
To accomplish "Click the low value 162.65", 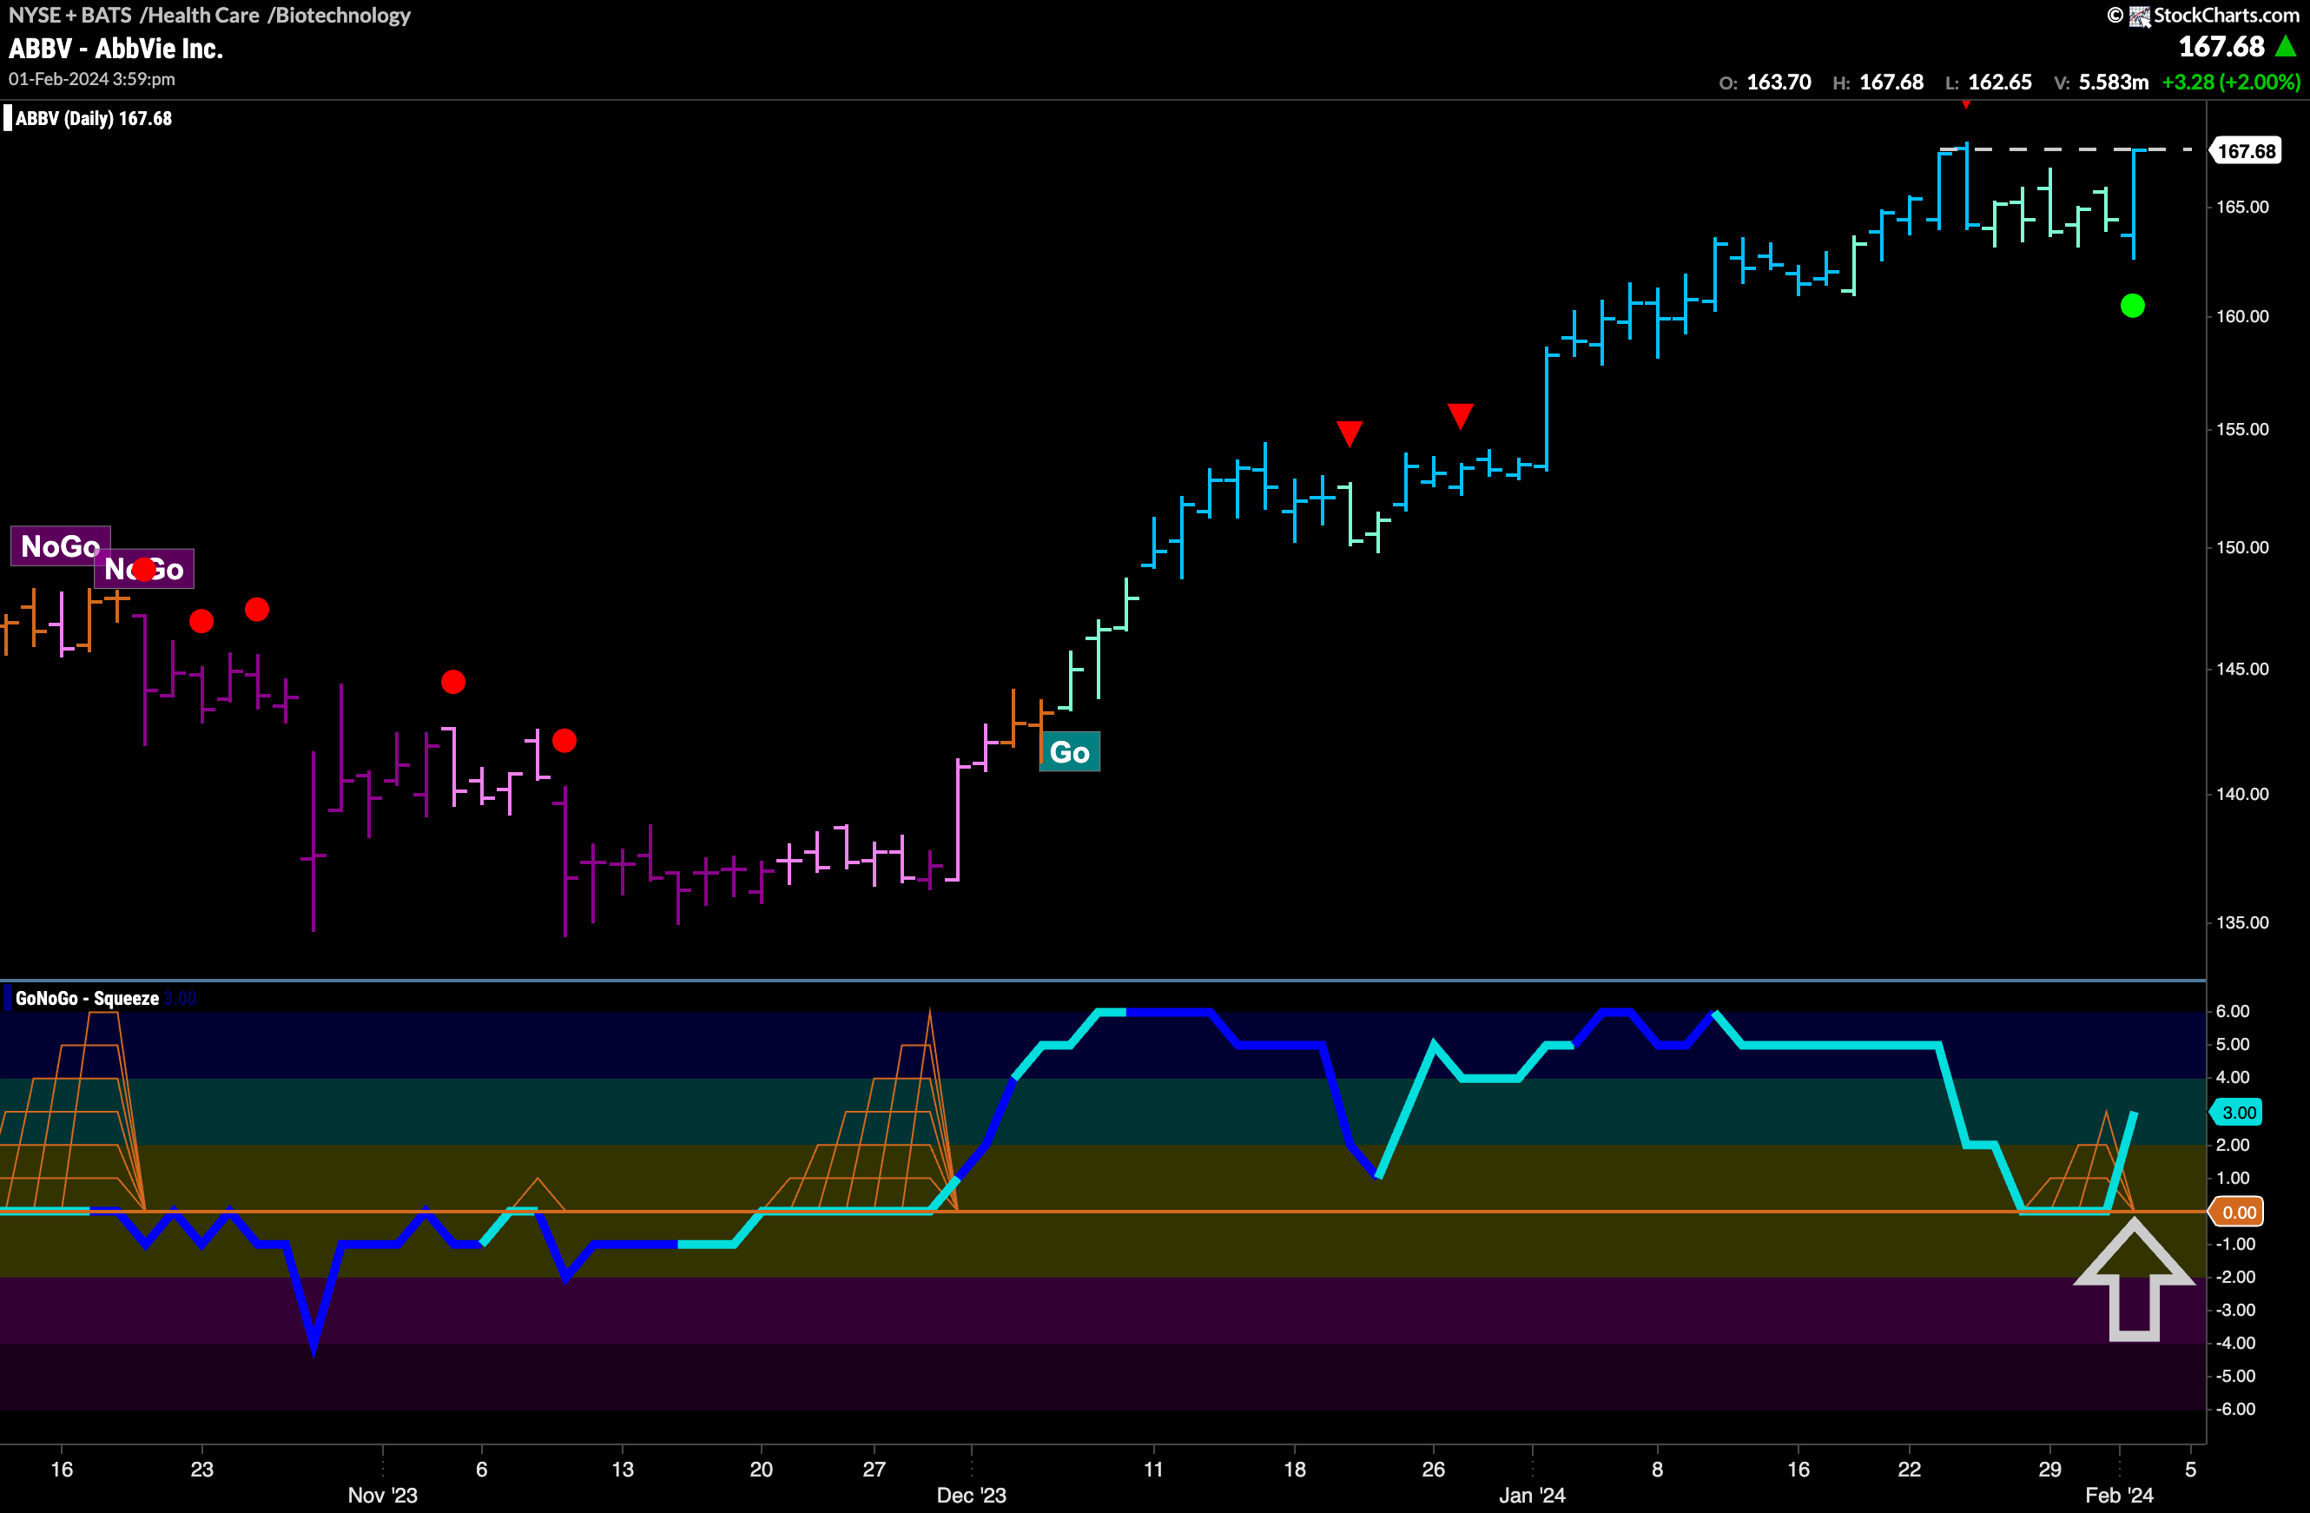I will click(x=2000, y=83).
